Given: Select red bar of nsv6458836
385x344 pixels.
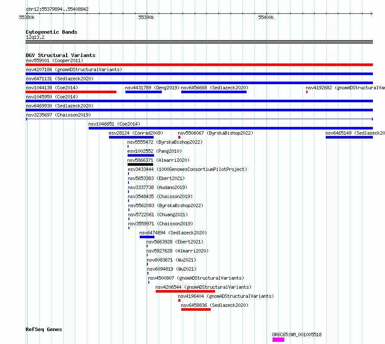Looking at the screenshot, I should 196,309.
